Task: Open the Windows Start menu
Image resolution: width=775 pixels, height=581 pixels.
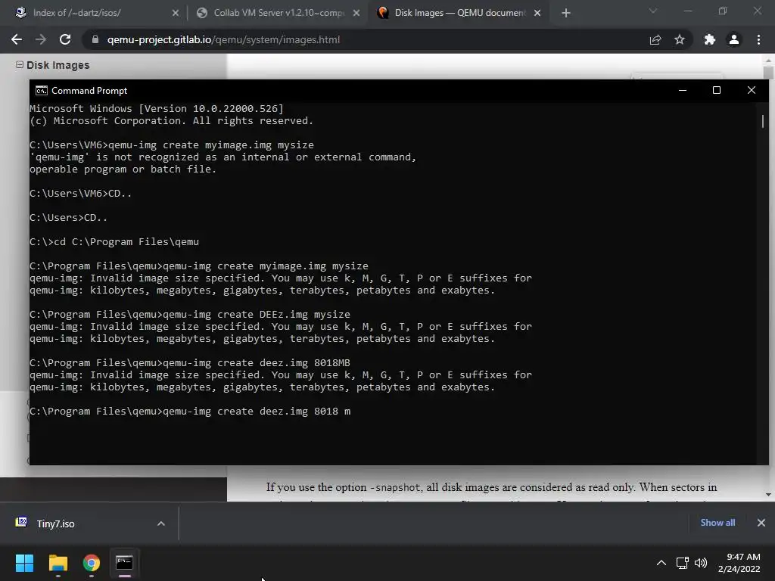Action: click(24, 563)
